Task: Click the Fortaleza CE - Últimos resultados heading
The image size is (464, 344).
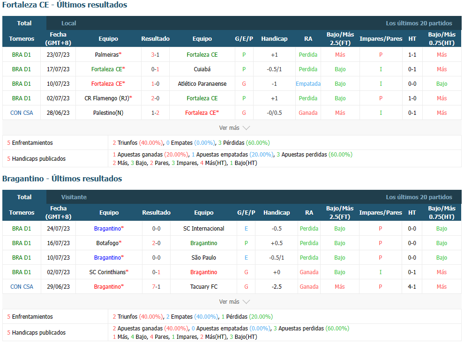Action: tap(65, 5)
